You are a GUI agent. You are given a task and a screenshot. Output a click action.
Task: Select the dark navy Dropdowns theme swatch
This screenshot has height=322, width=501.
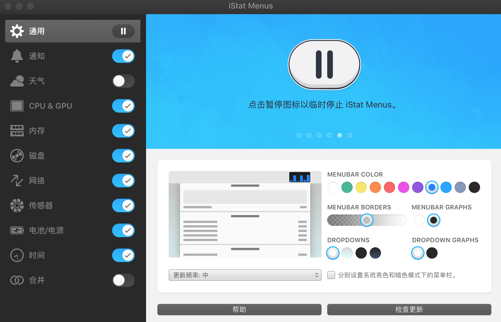(375, 253)
